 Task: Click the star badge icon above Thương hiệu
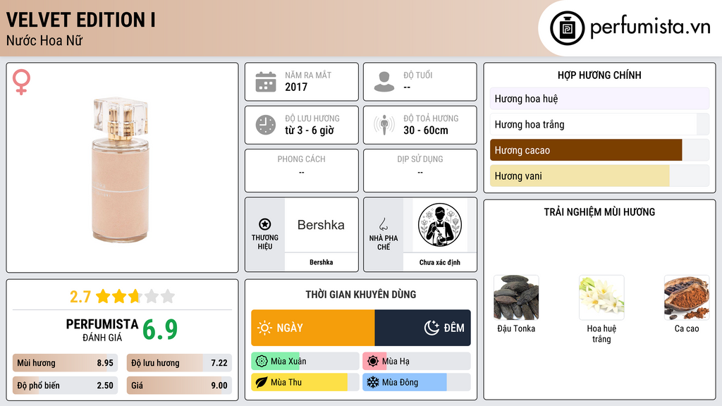pos(265,224)
